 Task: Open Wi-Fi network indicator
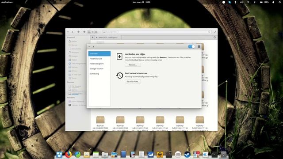(248, 2)
